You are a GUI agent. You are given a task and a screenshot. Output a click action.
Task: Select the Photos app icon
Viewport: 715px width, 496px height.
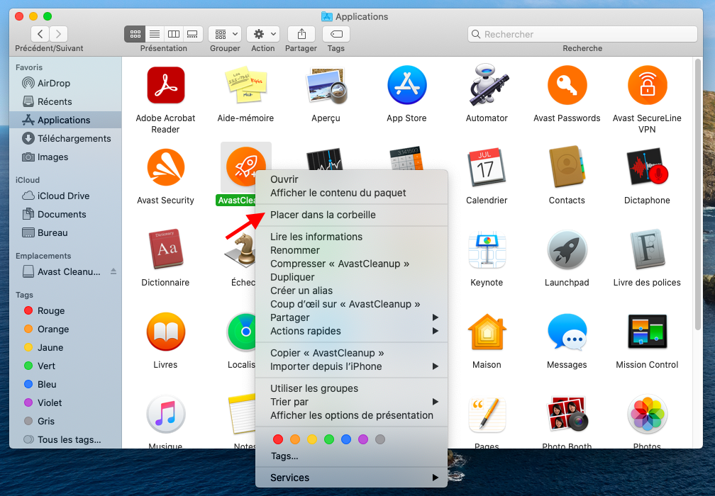tap(647, 414)
